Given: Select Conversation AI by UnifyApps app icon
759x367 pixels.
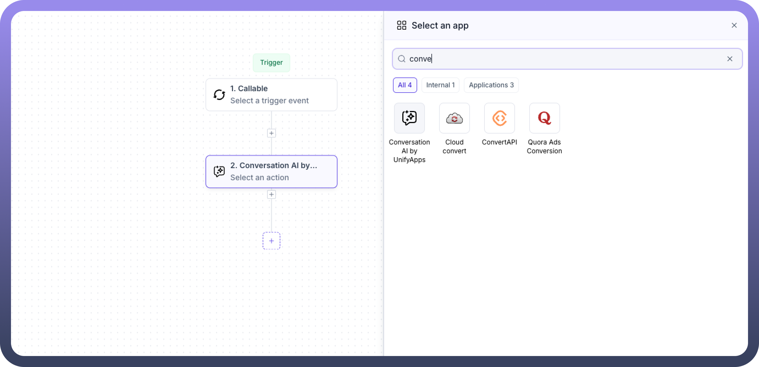Looking at the screenshot, I should pos(409,118).
